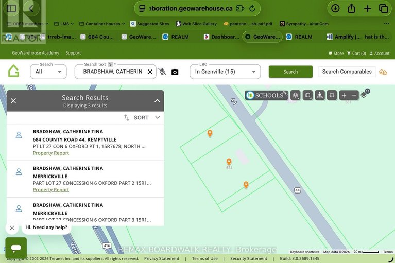The width and height of the screenshot is (395, 263).
Task: Open the GeoWarehouse Academy menu item
Action: click(36, 53)
